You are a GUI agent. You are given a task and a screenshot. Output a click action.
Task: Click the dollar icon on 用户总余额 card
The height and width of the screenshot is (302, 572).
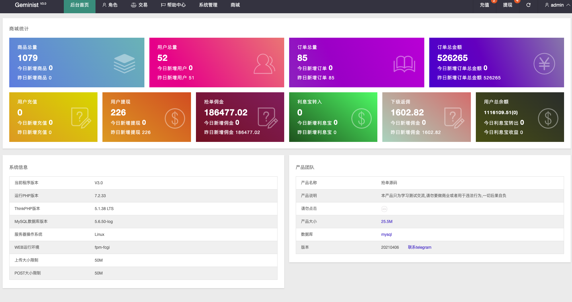tap(548, 118)
